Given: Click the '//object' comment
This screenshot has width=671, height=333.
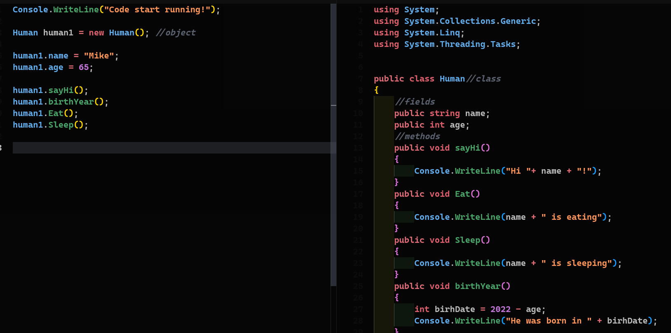Looking at the screenshot, I should [x=176, y=33].
